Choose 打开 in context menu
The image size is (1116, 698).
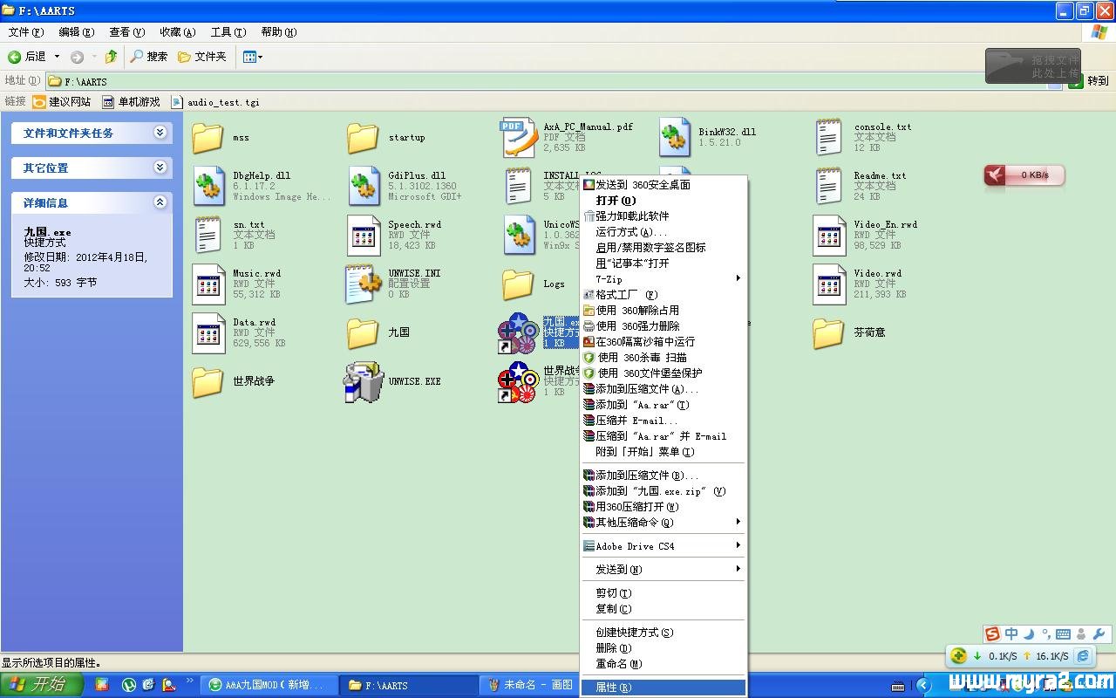(663, 200)
